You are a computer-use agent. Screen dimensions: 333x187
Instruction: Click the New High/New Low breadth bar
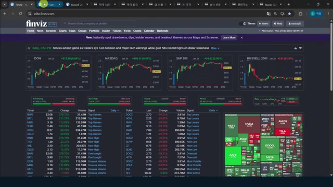coord(109,101)
